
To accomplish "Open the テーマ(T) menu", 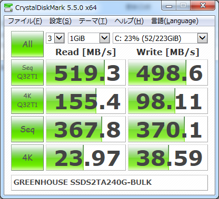I will (x=93, y=21).
